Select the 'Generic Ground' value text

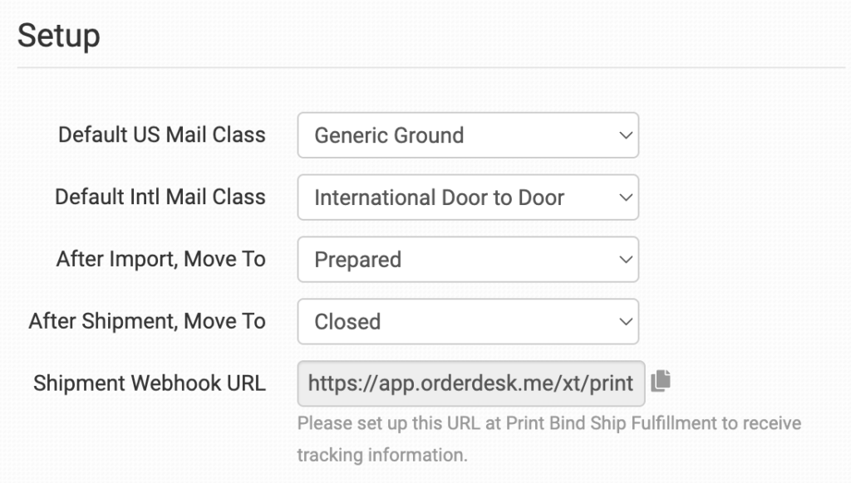(x=389, y=135)
